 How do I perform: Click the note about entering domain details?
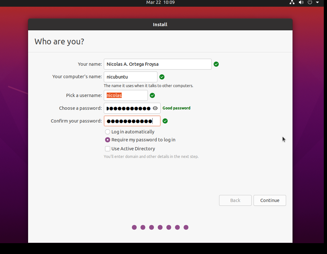151,156
